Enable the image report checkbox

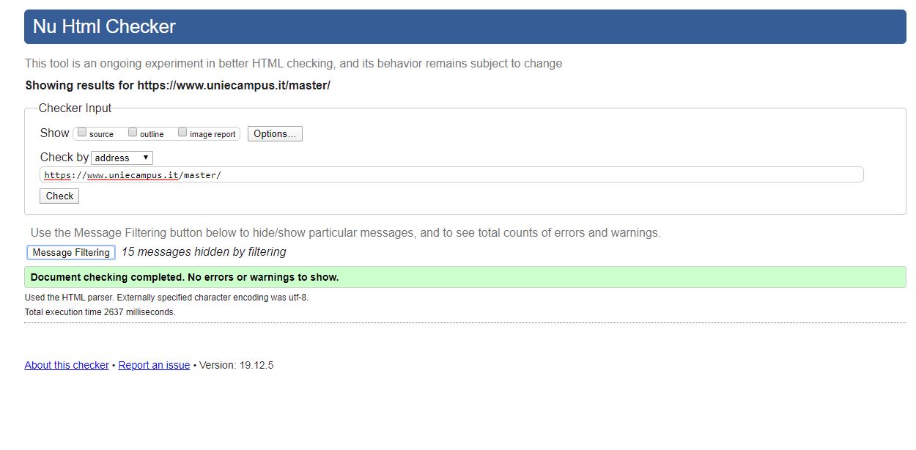click(182, 133)
